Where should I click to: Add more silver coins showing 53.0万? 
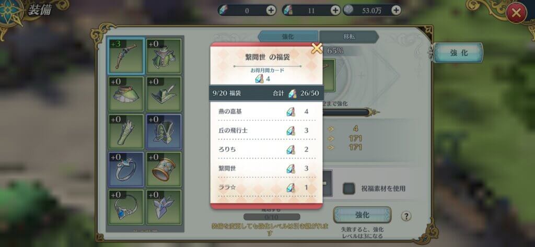click(x=396, y=10)
